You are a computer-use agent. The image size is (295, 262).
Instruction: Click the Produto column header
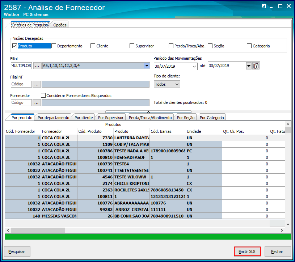click(131, 131)
